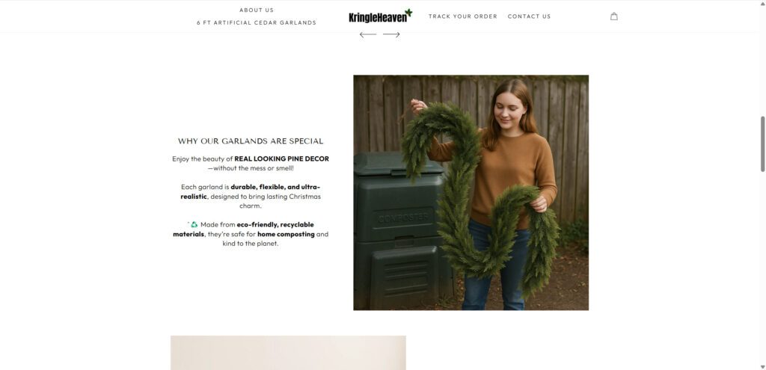Click the woman holding garland photo
Viewport: 766px width, 370px height.
pyautogui.click(x=471, y=192)
